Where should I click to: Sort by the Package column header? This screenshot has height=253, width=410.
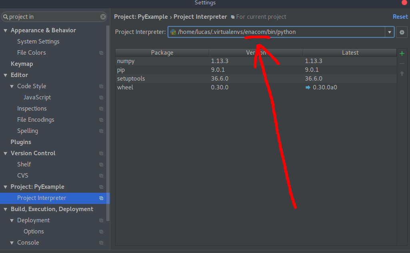coord(162,53)
